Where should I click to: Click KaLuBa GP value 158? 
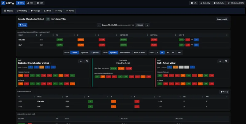[x=41, y=40]
